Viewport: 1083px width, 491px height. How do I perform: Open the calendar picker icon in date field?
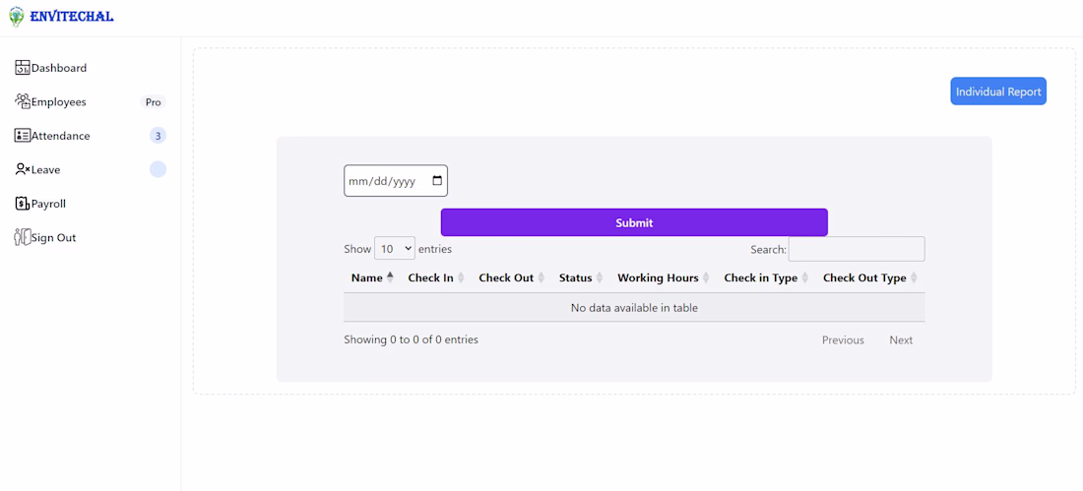[x=437, y=181]
